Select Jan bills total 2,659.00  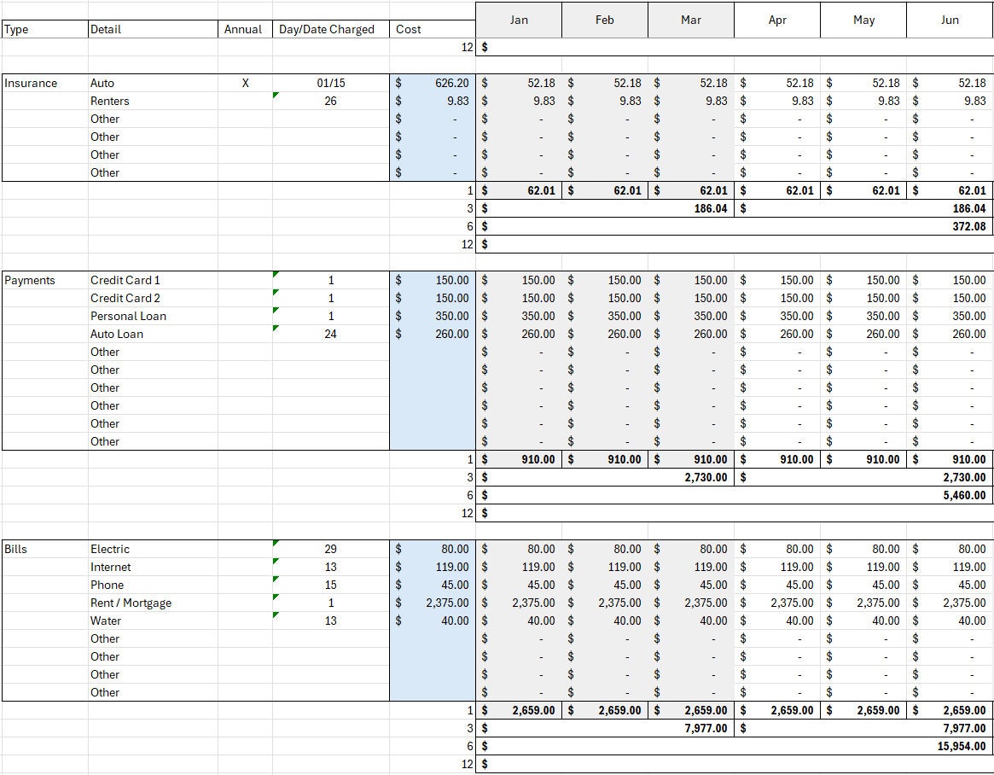[x=519, y=710]
